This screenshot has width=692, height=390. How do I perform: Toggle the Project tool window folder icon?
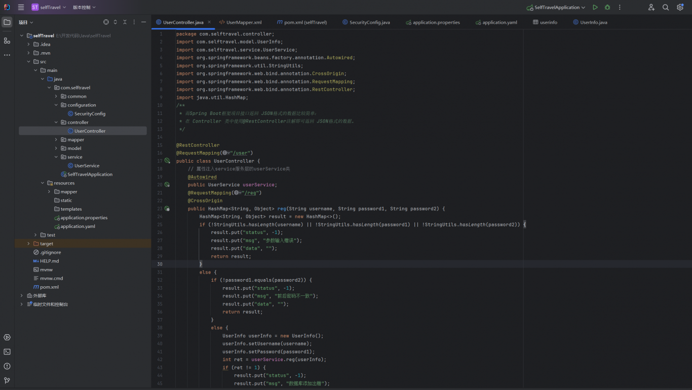(x=7, y=22)
